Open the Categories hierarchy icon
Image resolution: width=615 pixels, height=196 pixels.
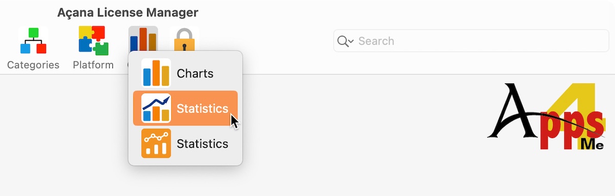click(x=33, y=41)
